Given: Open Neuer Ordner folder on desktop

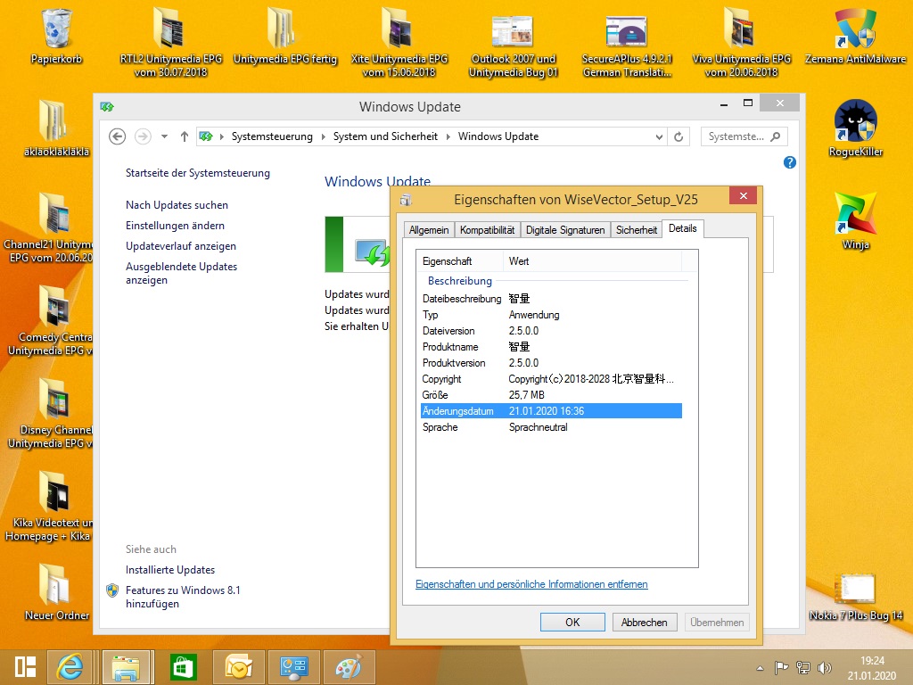Looking at the screenshot, I should pos(56,592).
